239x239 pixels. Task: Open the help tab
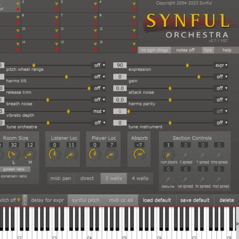(x=227, y=50)
